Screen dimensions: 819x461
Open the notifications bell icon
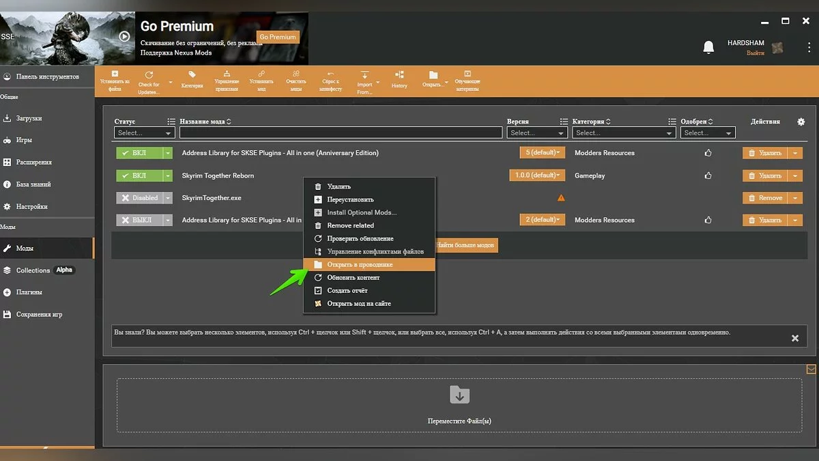(708, 47)
